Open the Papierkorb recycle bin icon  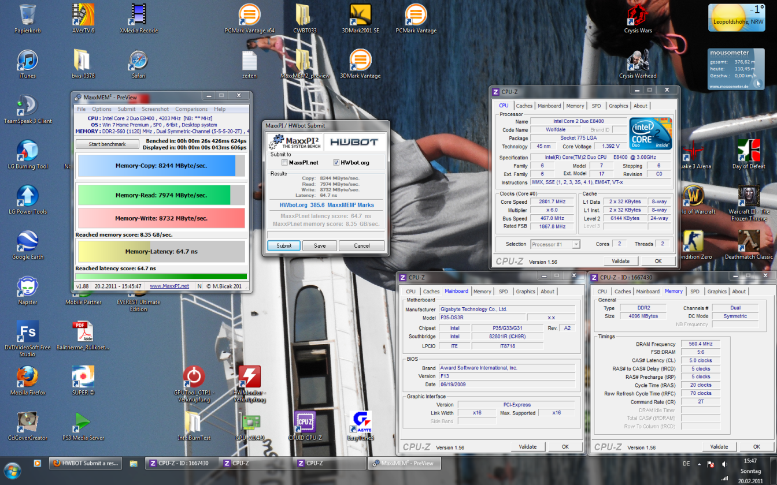coord(27,18)
